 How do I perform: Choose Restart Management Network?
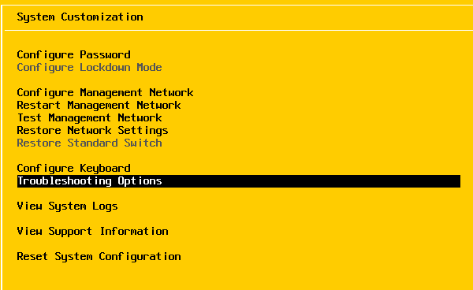pos(99,106)
